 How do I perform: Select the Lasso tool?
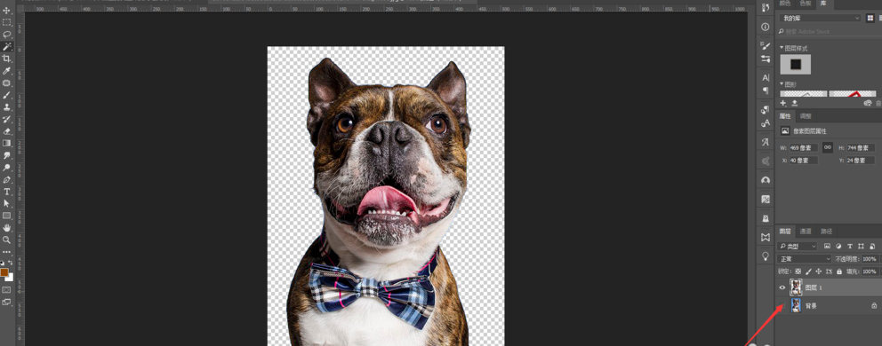[7, 35]
